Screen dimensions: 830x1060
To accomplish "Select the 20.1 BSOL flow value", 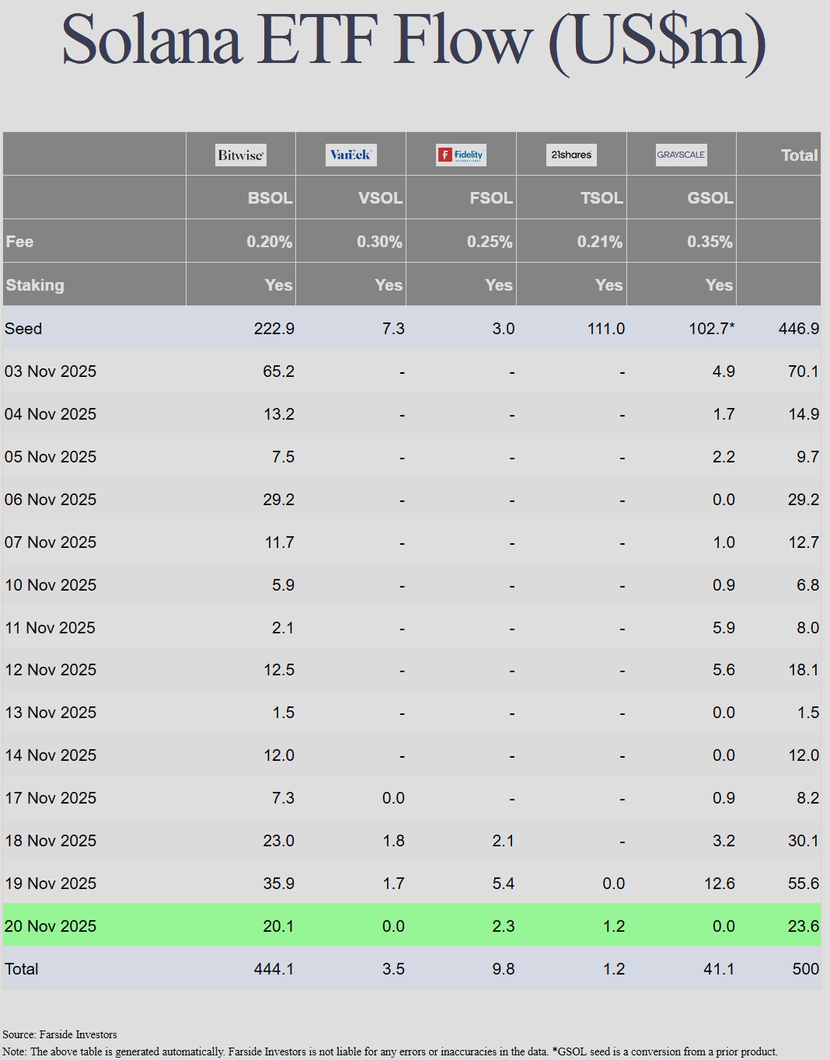I will (279, 926).
